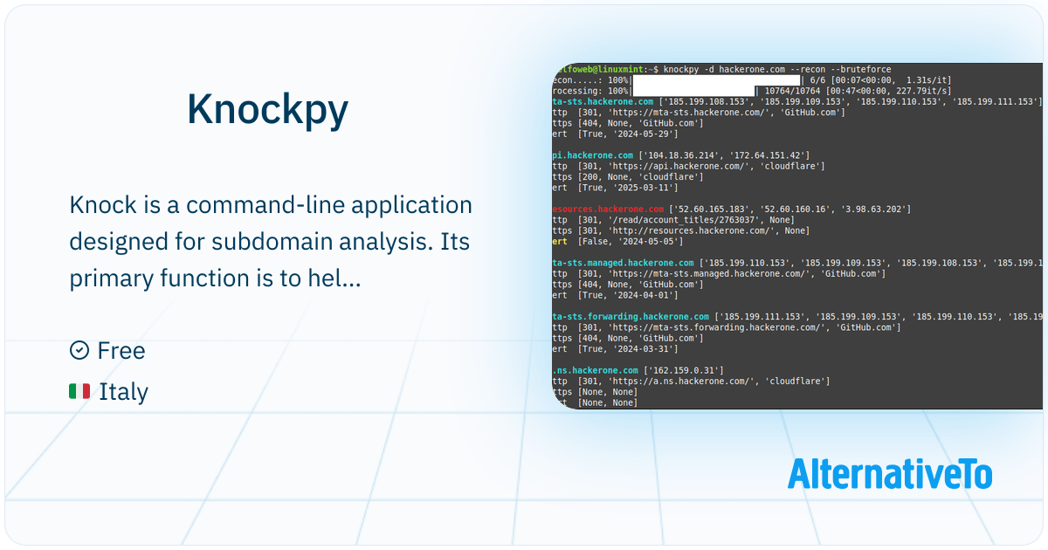Viewport: 1048px width, 550px height.
Task: Click the Knockpy title heading
Action: pos(267,110)
